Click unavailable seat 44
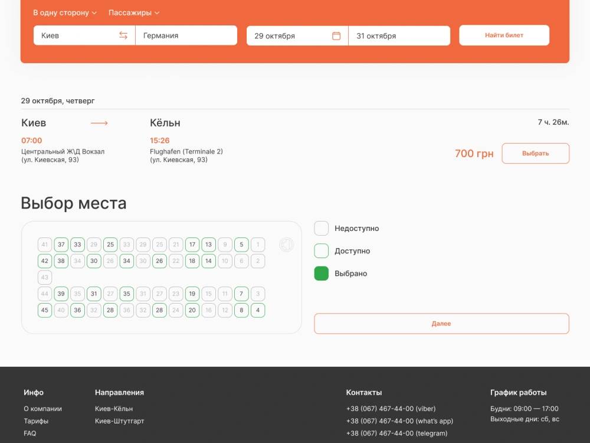This screenshot has height=443, width=590. click(45, 294)
